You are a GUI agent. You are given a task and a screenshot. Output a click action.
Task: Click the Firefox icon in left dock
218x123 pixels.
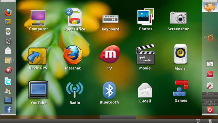(x=8, y=12)
